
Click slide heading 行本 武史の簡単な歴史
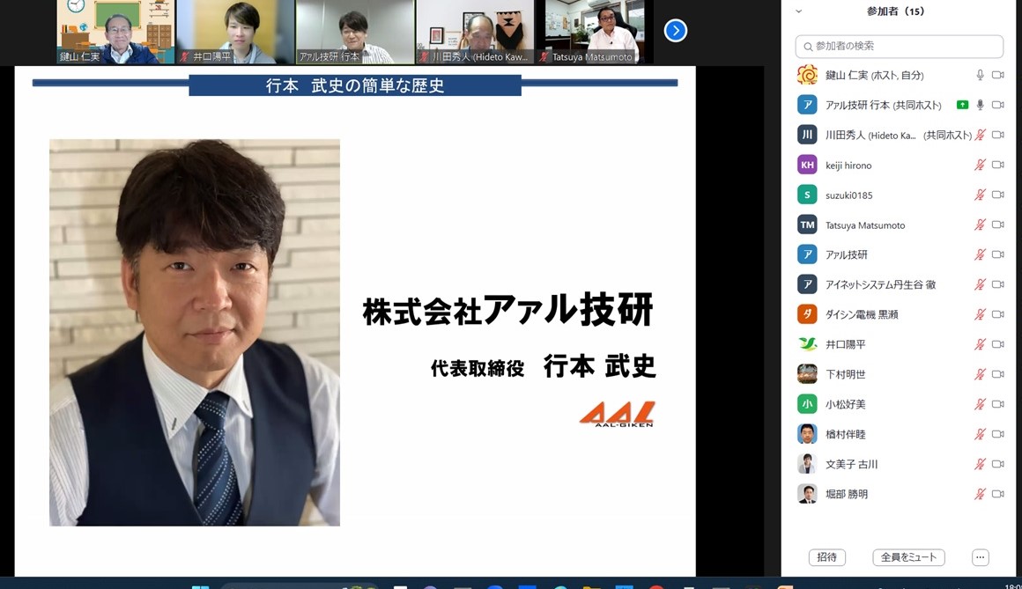tap(355, 86)
